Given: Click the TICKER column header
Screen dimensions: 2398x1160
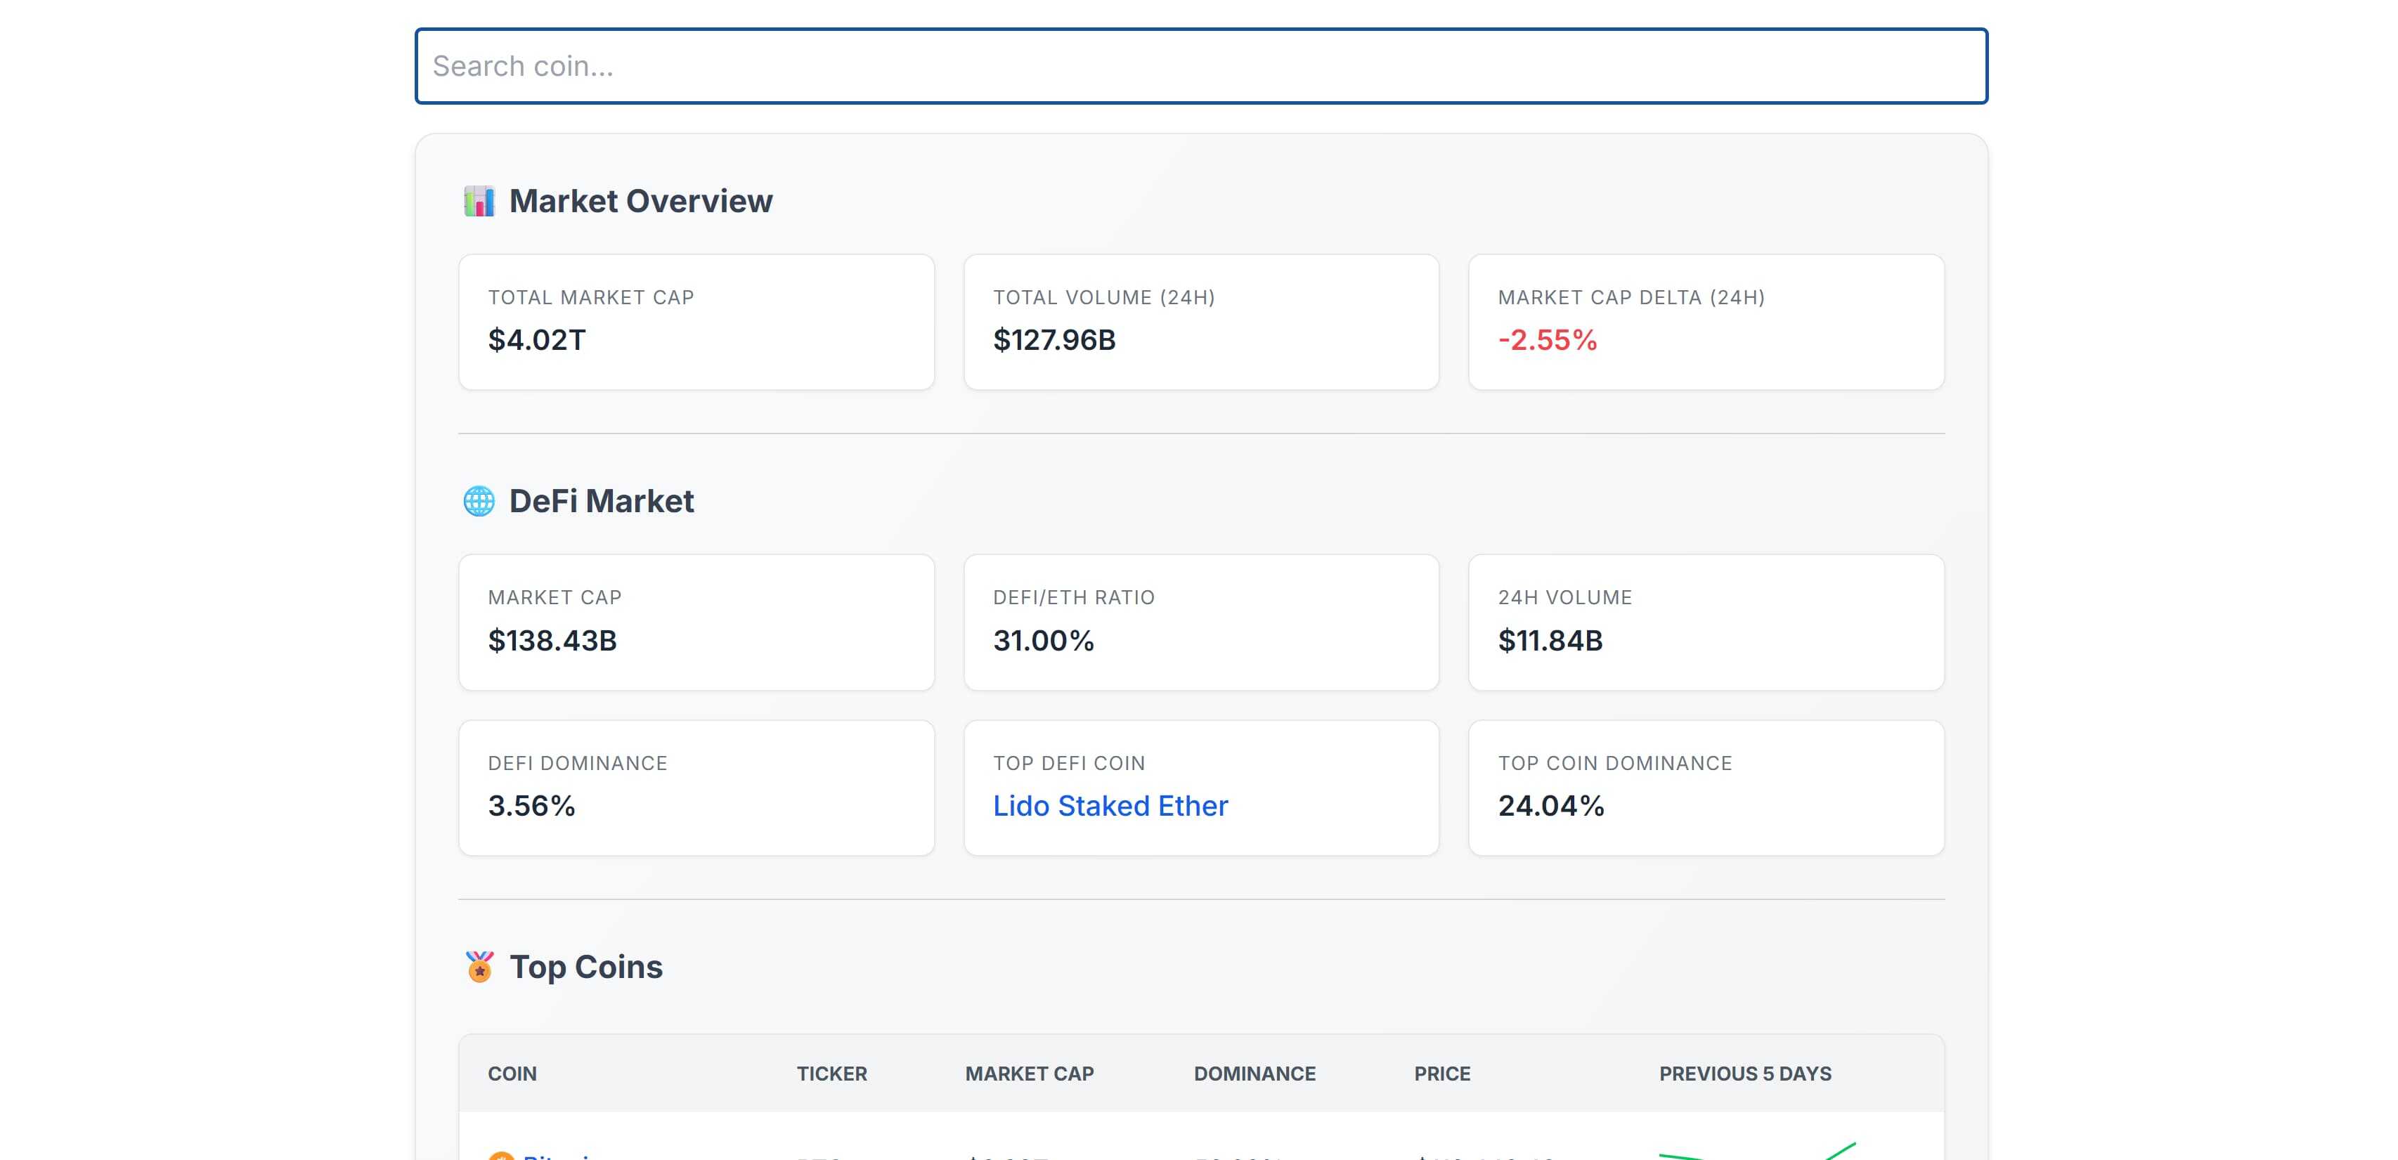Looking at the screenshot, I should tap(831, 1074).
